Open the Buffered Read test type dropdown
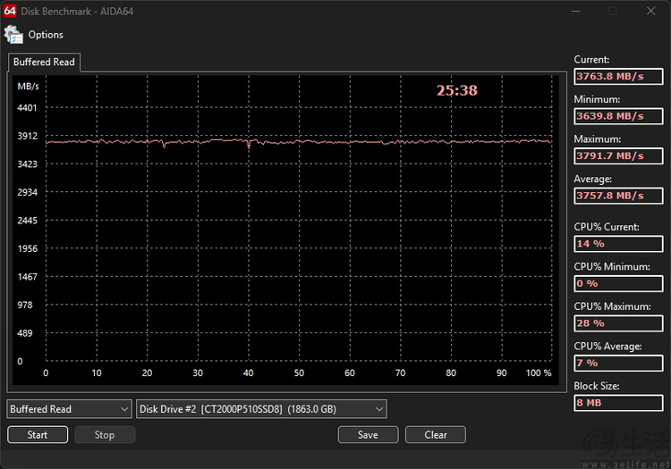 click(x=69, y=409)
